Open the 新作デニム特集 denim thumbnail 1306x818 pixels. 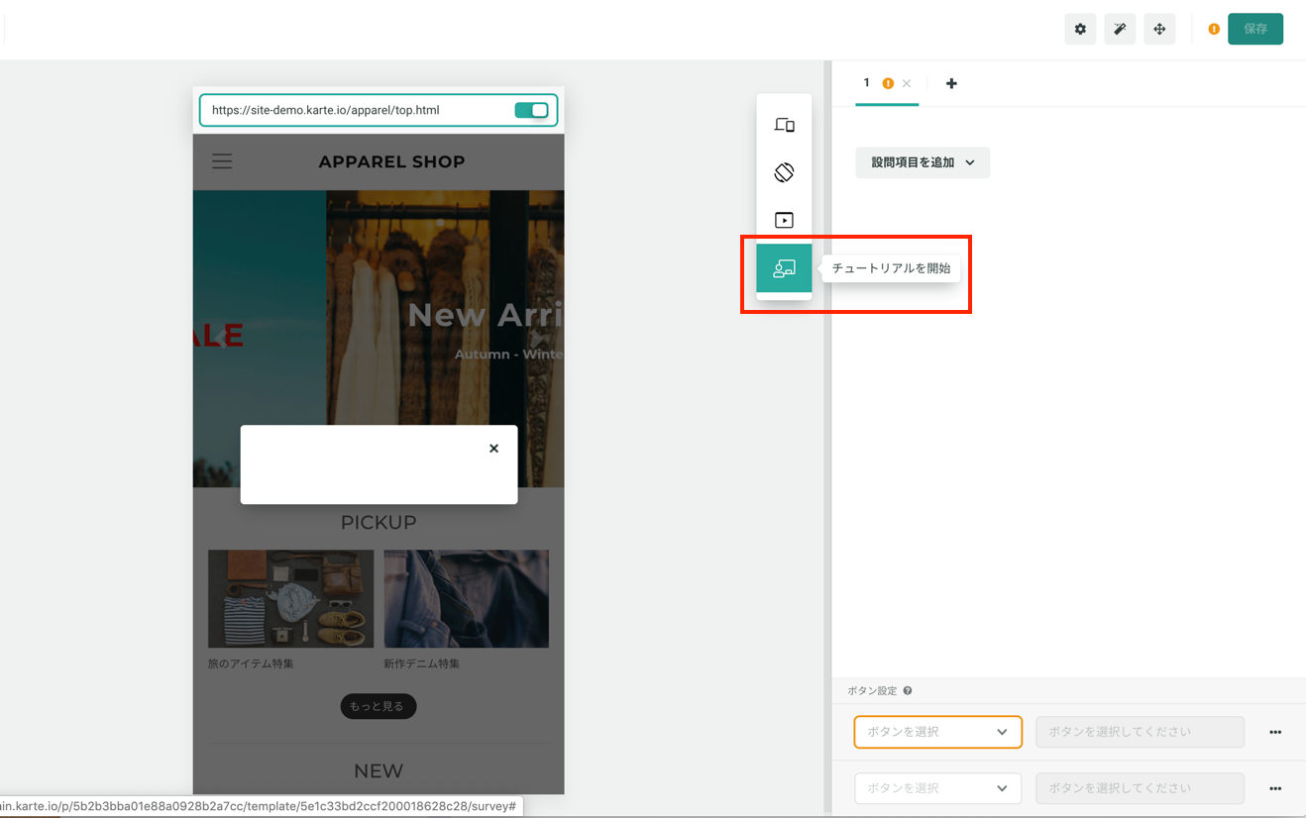click(x=466, y=599)
